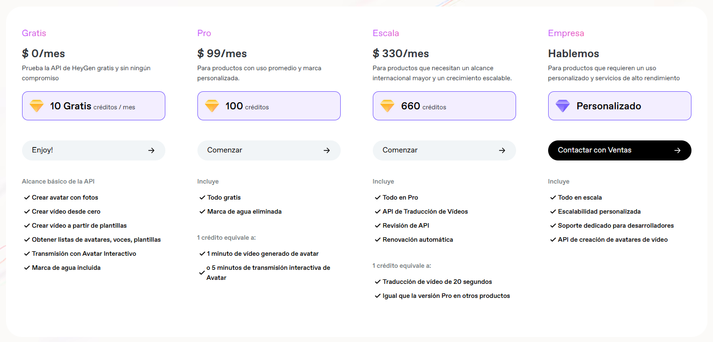This screenshot has width=713, height=342.
Task: Click the API de Traducción de Vídeos feature
Action: point(425,212)
